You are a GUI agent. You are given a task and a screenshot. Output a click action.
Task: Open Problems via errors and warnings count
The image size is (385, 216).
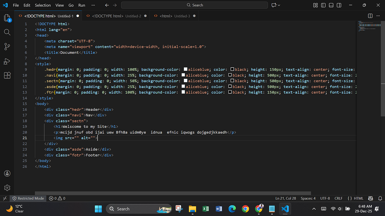(57, 198)
